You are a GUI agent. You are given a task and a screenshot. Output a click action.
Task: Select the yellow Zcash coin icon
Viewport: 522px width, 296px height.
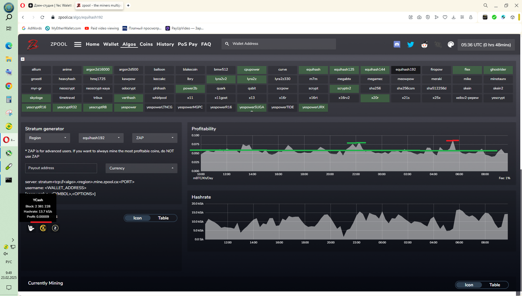tap(43, 228)
